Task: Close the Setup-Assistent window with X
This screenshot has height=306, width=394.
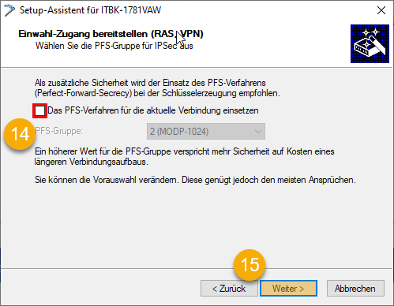Action: (381, 10)
